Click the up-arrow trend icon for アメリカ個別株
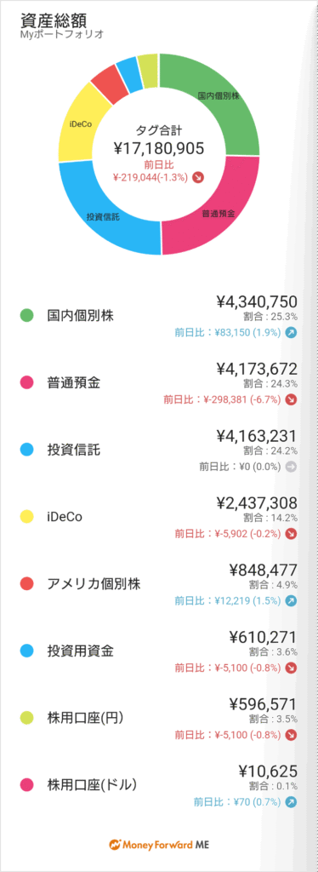Viewport: 318px width, 872px height. point(291,600)
